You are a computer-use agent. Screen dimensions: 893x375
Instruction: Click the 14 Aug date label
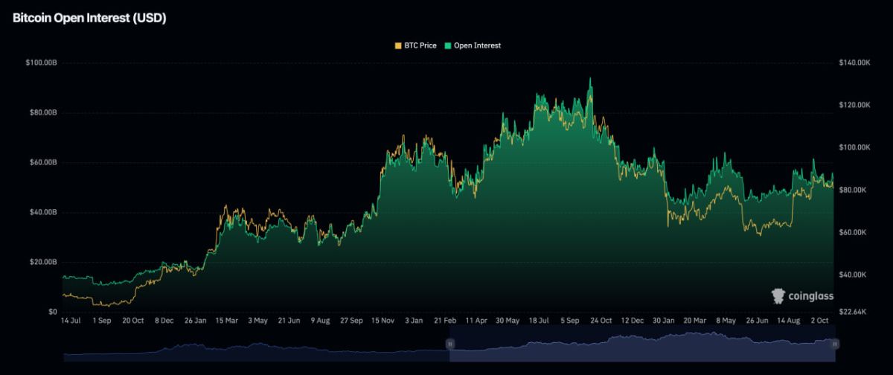click(788, 320)
